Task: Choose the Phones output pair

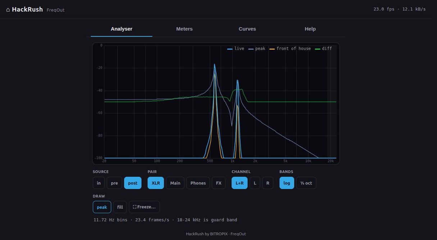Action: pyautogui.click(x=198, y=183)
